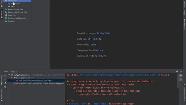Viewport: 186px width, 105px height.
Task: Select the build.gradle app error row
Action: 36,78
